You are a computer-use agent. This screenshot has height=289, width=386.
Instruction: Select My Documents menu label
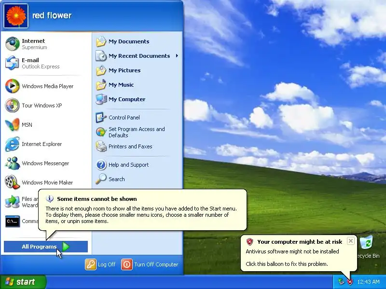tap(129, 41)
